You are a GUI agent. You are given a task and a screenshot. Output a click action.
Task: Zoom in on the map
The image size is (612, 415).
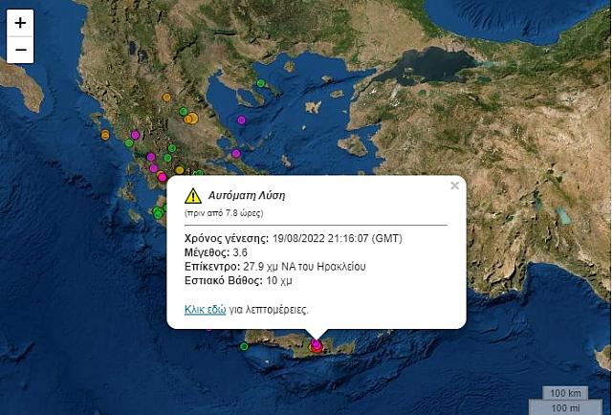tap(21, 23)
